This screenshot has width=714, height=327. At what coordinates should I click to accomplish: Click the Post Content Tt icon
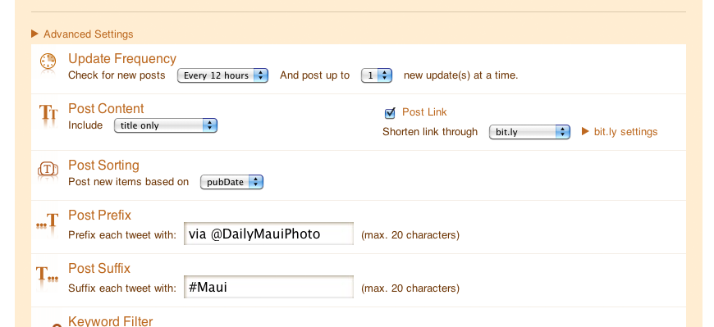[x=48, y=112]
